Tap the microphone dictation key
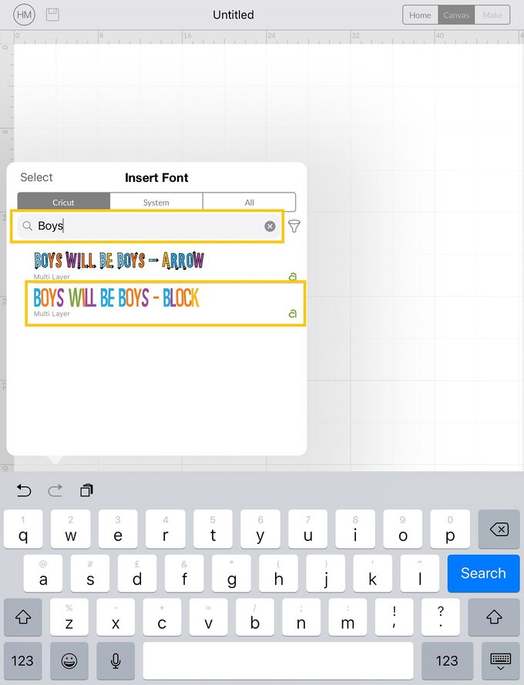Viewport: 524px width, 685px height. click(x=116, y=660)
